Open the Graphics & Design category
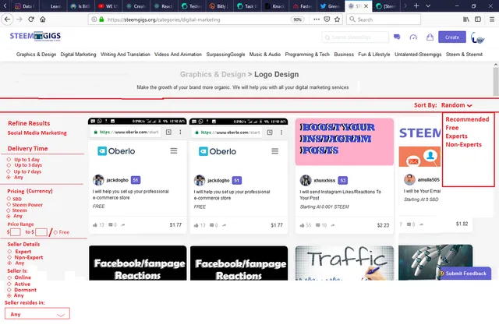The width and height of the screenshot is (499, 332). click(36, 55)
